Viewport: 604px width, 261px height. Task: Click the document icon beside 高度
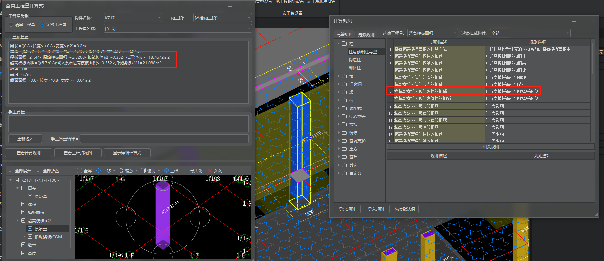(x=23, y=253)
